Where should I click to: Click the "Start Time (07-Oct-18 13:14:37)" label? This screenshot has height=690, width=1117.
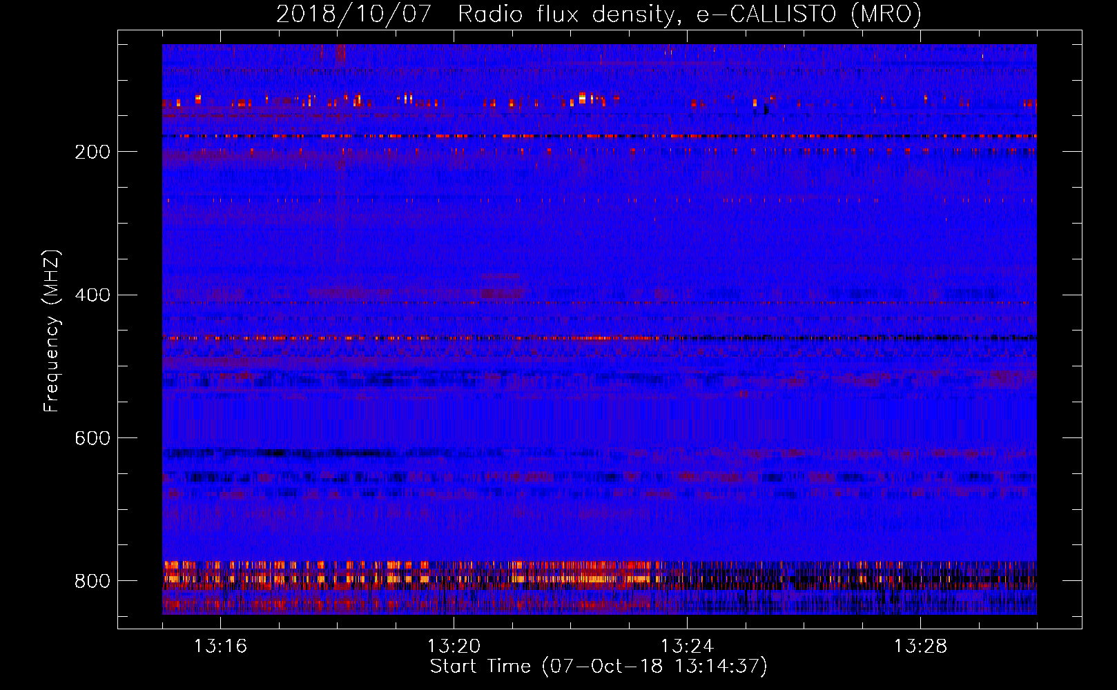[599, 667]
